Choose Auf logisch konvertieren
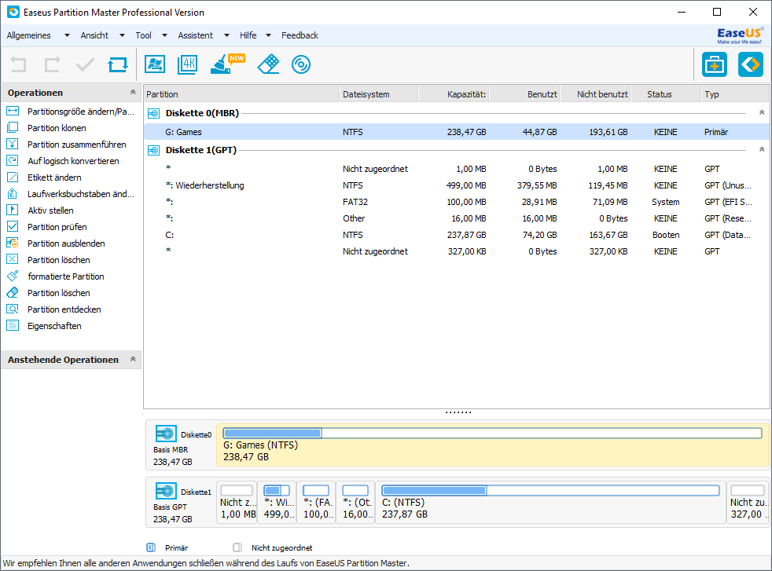Screen dimensions: 772x571 [63, 161]
